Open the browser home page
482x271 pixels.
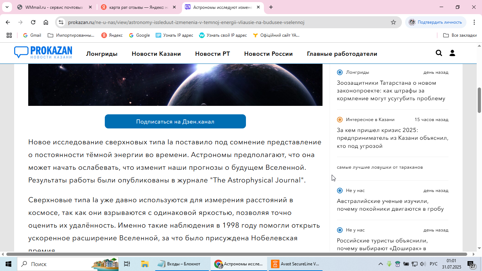pyautogui.click(x=46, y=22)
